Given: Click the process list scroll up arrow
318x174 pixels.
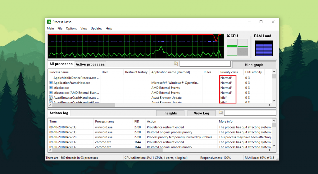Looking at the screenshot, I should [x=274, y=72].
